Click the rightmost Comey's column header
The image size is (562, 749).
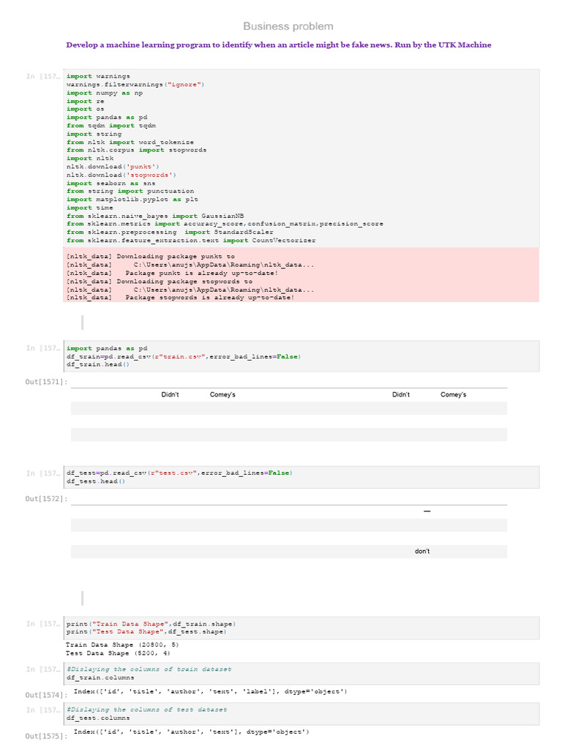click(x=453, y=394)
